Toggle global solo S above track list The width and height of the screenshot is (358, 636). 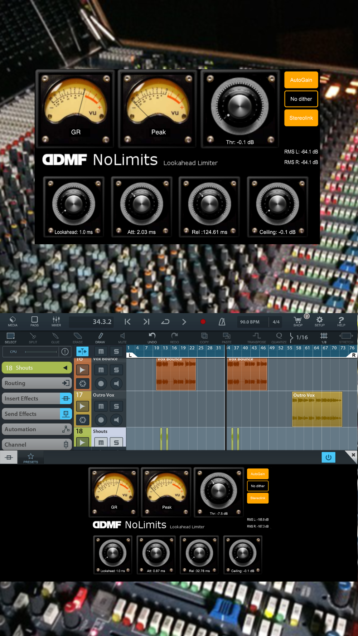click(x=116, y=352)
